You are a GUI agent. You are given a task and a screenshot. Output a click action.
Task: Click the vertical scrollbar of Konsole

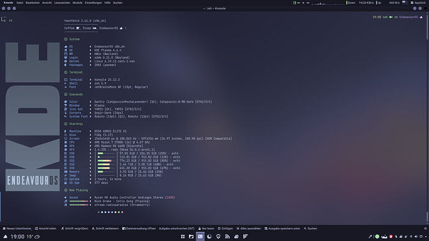click(x=427, y=117)
